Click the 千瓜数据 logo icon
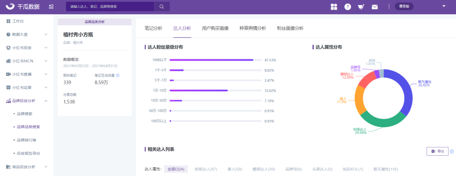The width and height of the screenshot is (456, 176). [11, 6]
